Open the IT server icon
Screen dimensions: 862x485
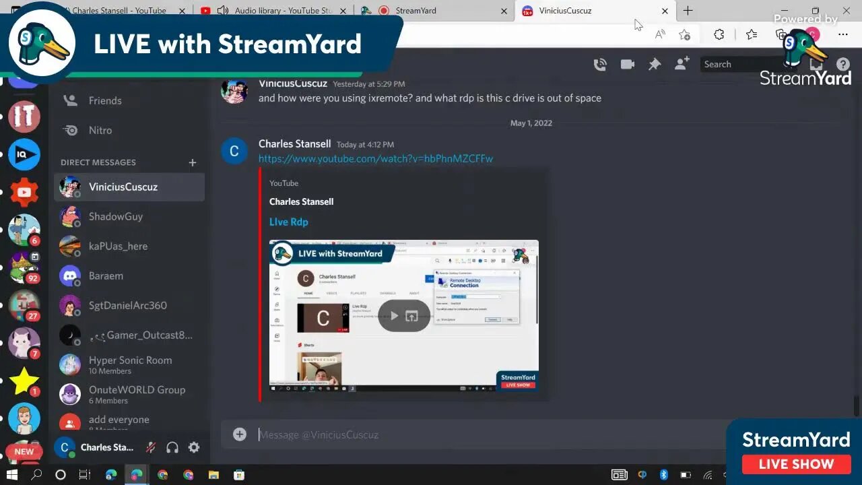tap(24, 117)
